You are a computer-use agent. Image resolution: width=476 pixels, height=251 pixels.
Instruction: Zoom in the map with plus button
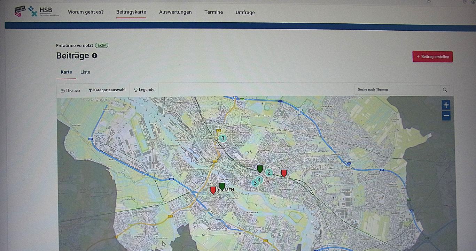(x=446, y=105)
